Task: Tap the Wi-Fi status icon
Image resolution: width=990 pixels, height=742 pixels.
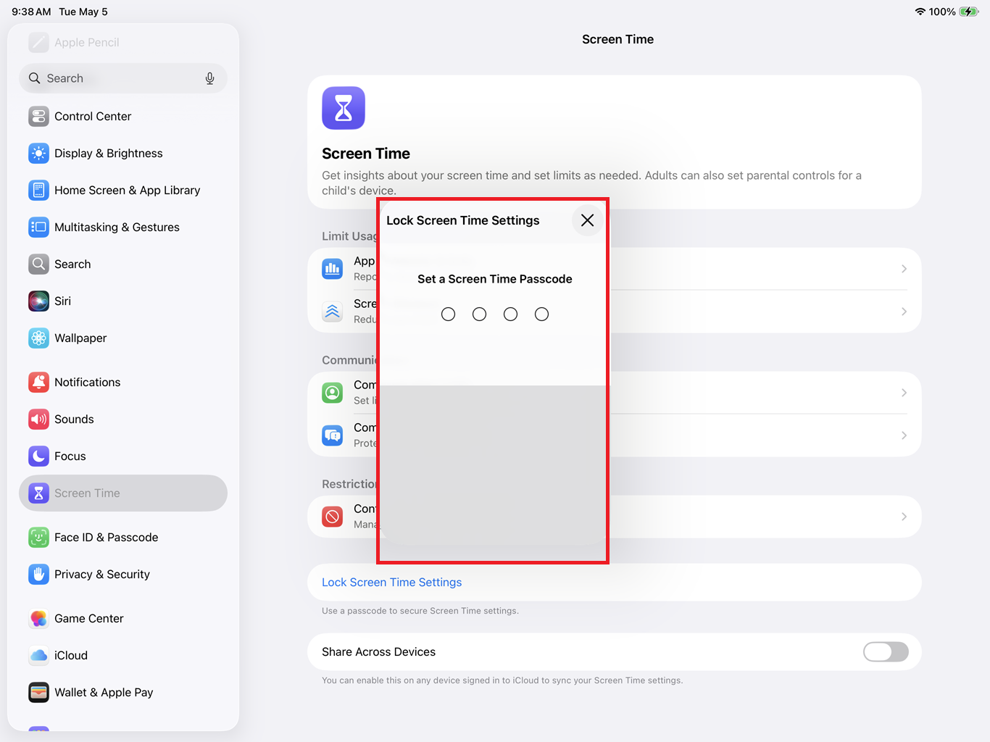Action: coord(920,12)
